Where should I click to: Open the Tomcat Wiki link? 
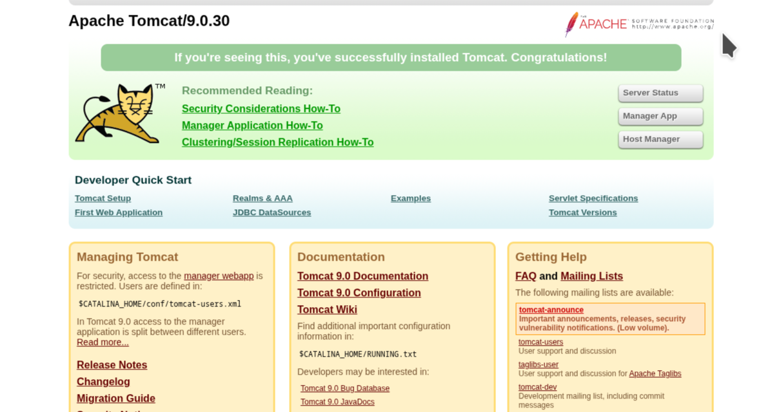coord(327,309)
